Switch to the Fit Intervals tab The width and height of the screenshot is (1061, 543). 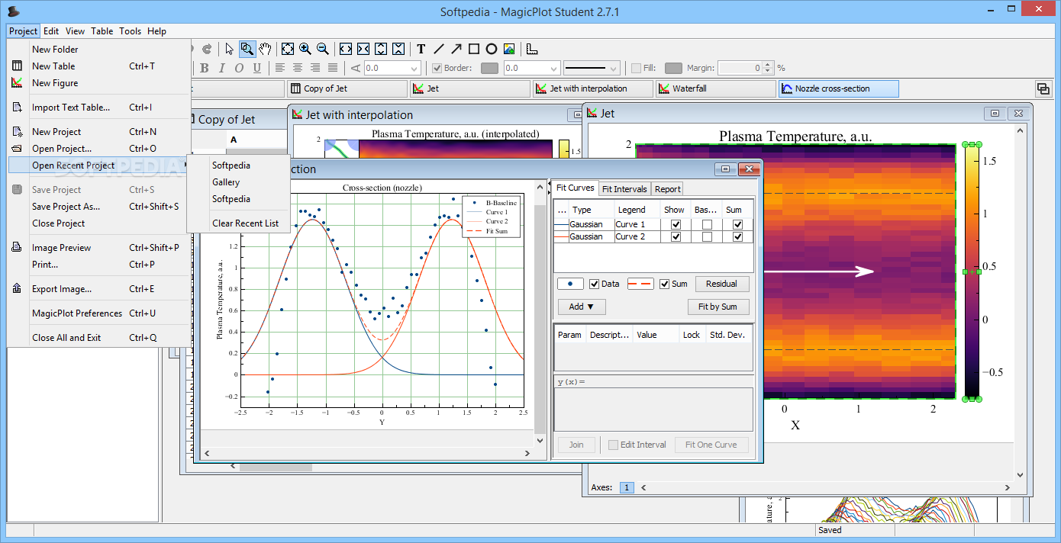624,188
